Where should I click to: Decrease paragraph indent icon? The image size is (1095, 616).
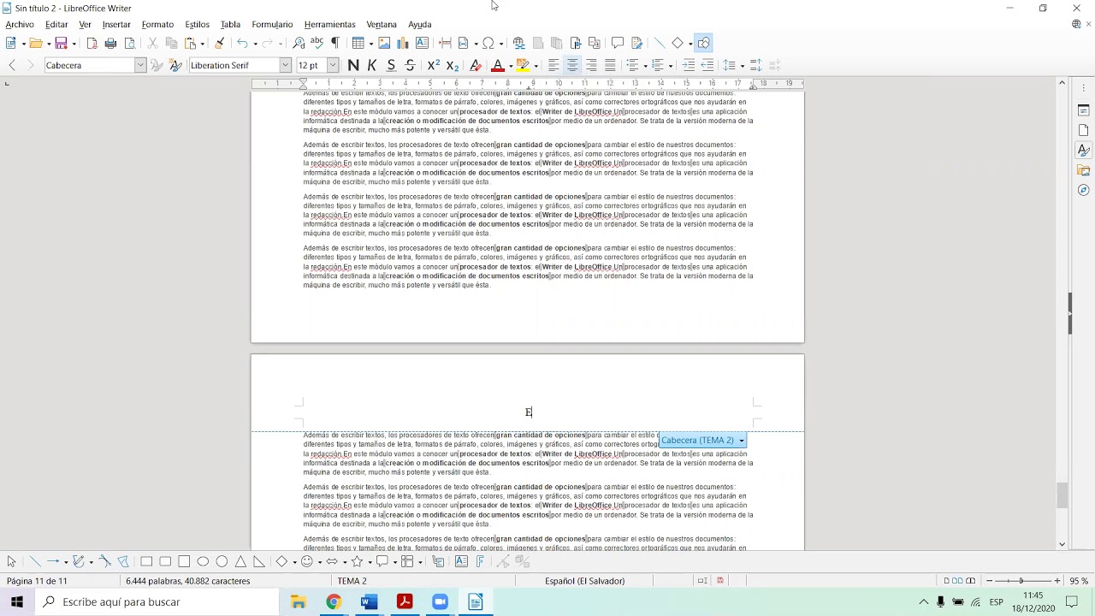pos(707,65)
